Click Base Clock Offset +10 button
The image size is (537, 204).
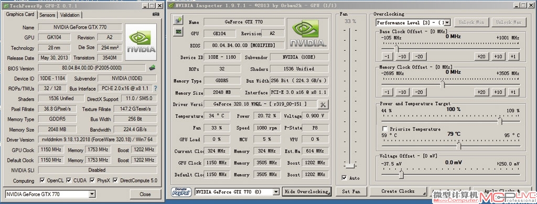[498, 57]
